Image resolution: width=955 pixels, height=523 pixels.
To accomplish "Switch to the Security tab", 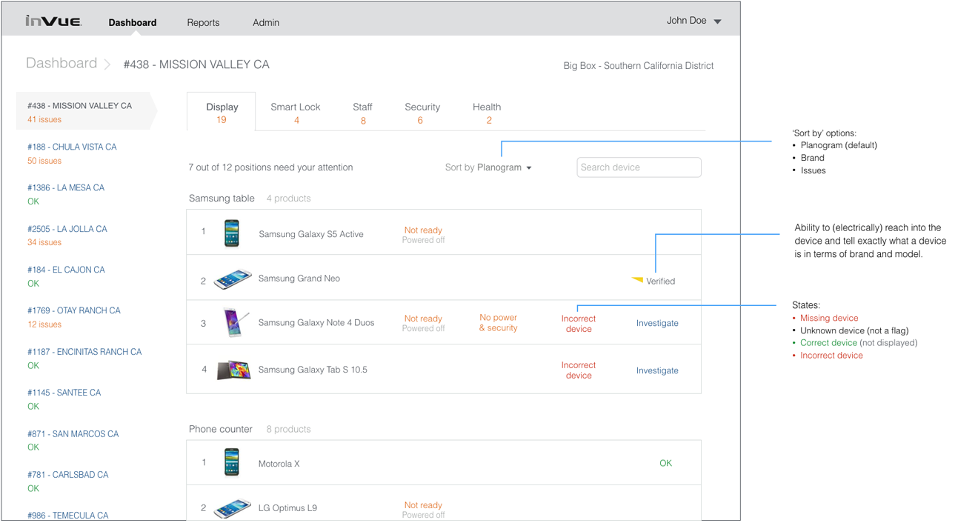I will (x=422, y=113).
